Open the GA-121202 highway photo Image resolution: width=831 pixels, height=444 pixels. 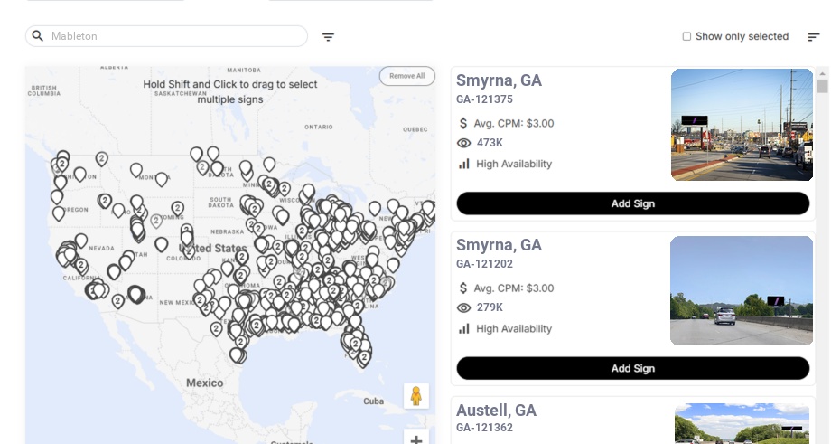(742, 290)
